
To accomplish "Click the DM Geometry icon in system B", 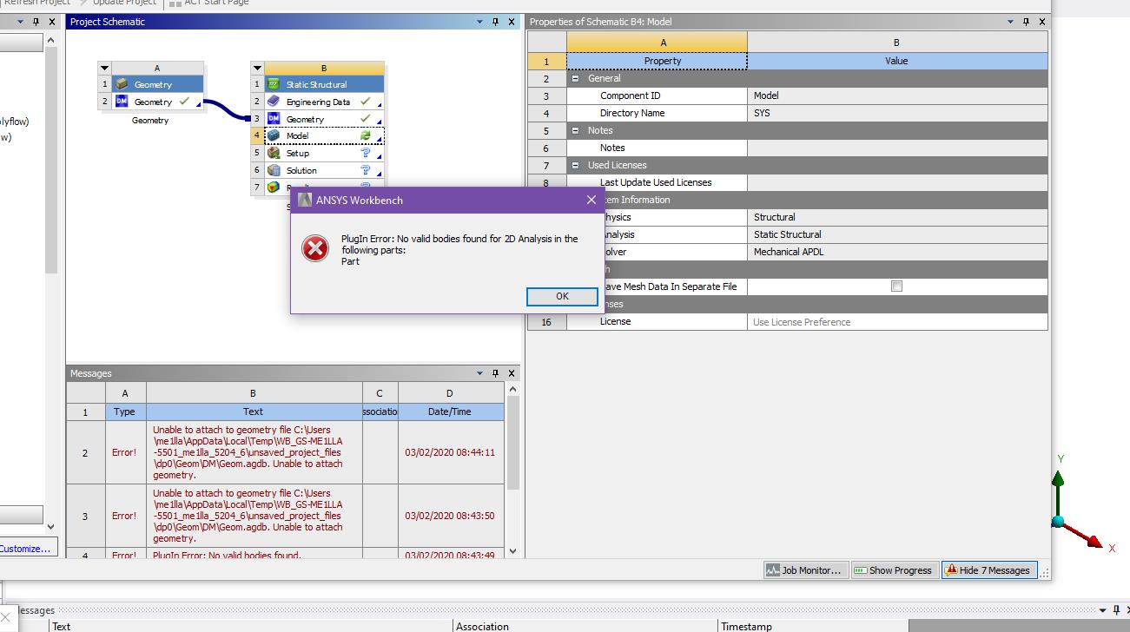I will 274,119.
